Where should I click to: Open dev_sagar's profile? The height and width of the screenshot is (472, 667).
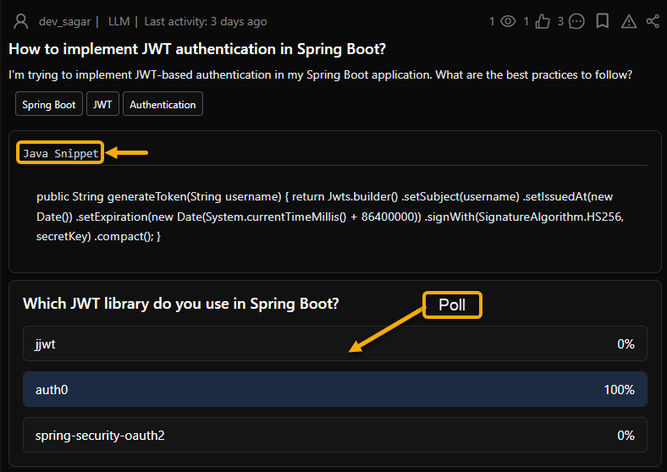click(x=64, y=21)
